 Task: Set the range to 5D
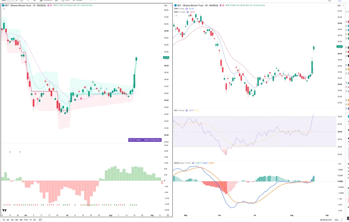click(8, 220)
